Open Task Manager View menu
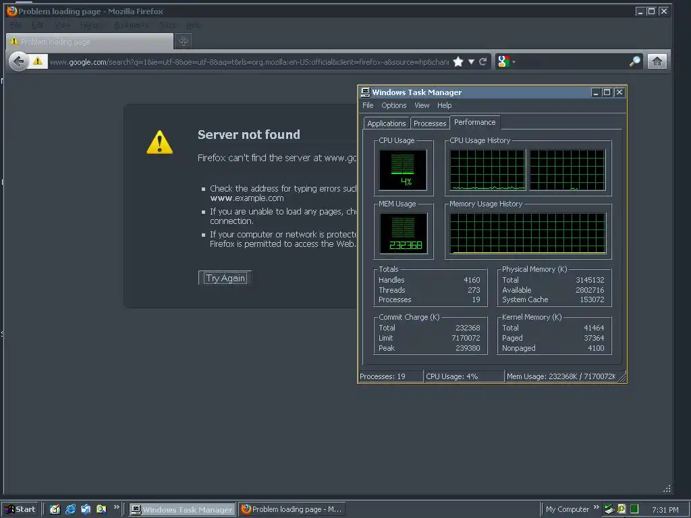Image resolution: width=691 pixels, height=518 pixels. (x=422, y=105)
